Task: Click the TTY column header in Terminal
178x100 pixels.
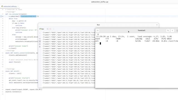Action: [107, 39]
